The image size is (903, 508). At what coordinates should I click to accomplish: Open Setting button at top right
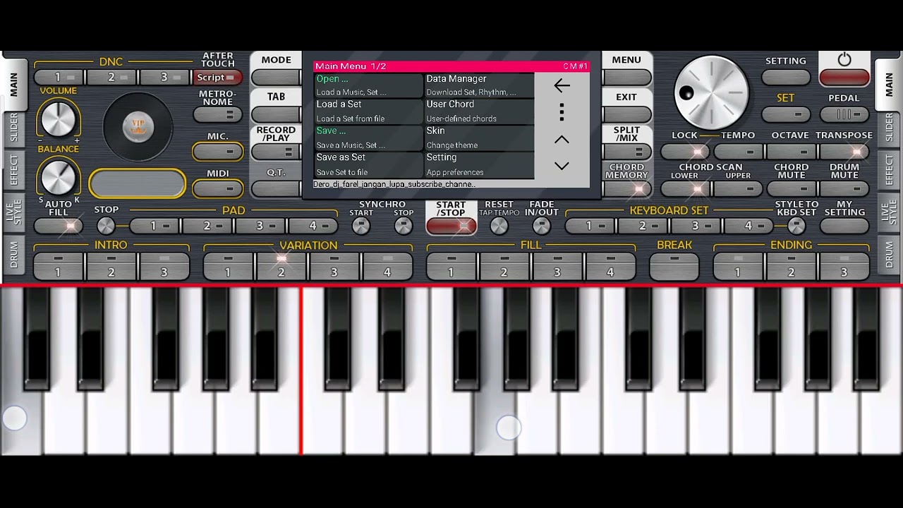click(786, 78)
